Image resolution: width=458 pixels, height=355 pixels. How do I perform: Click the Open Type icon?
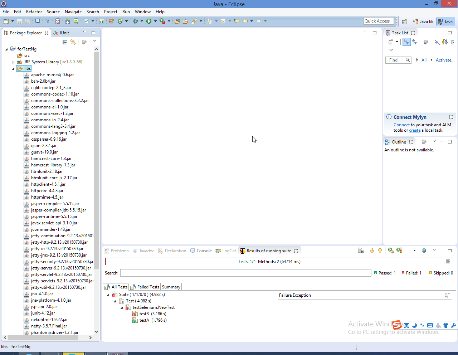click(177, 21)
